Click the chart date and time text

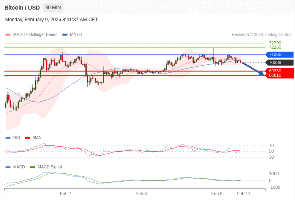pyautogui.click(x=52, y=20)
